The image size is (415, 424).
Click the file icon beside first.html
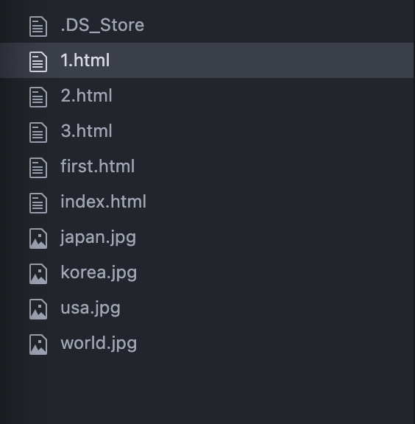point(38,168)
